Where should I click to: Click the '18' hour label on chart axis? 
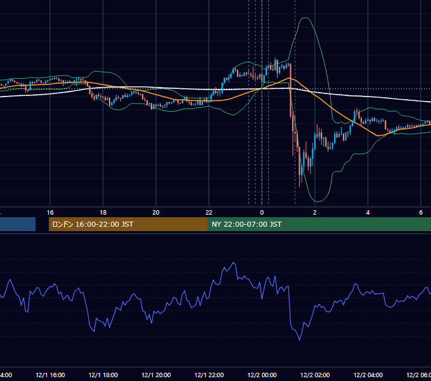103,213
